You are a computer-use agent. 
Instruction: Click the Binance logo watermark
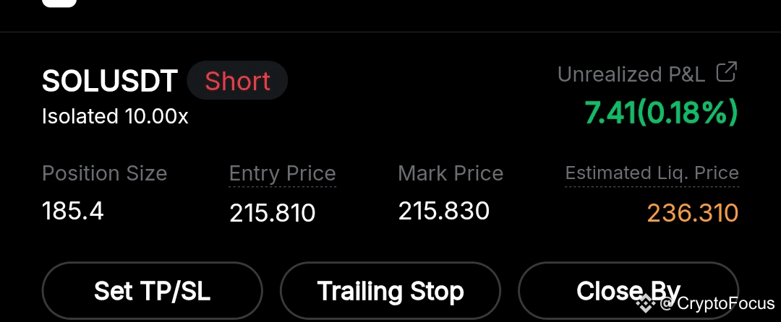(x=646, y=303)
